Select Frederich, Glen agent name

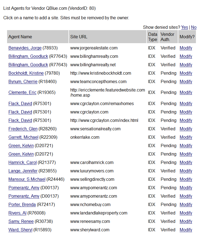pos(23,129)
